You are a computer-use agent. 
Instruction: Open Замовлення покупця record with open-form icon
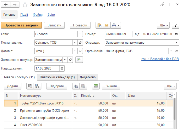(70, 60)
